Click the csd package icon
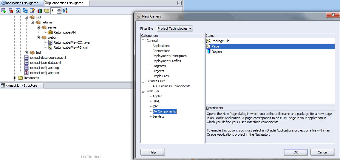Viewport: 340px width, 160px height. point(32,17)
